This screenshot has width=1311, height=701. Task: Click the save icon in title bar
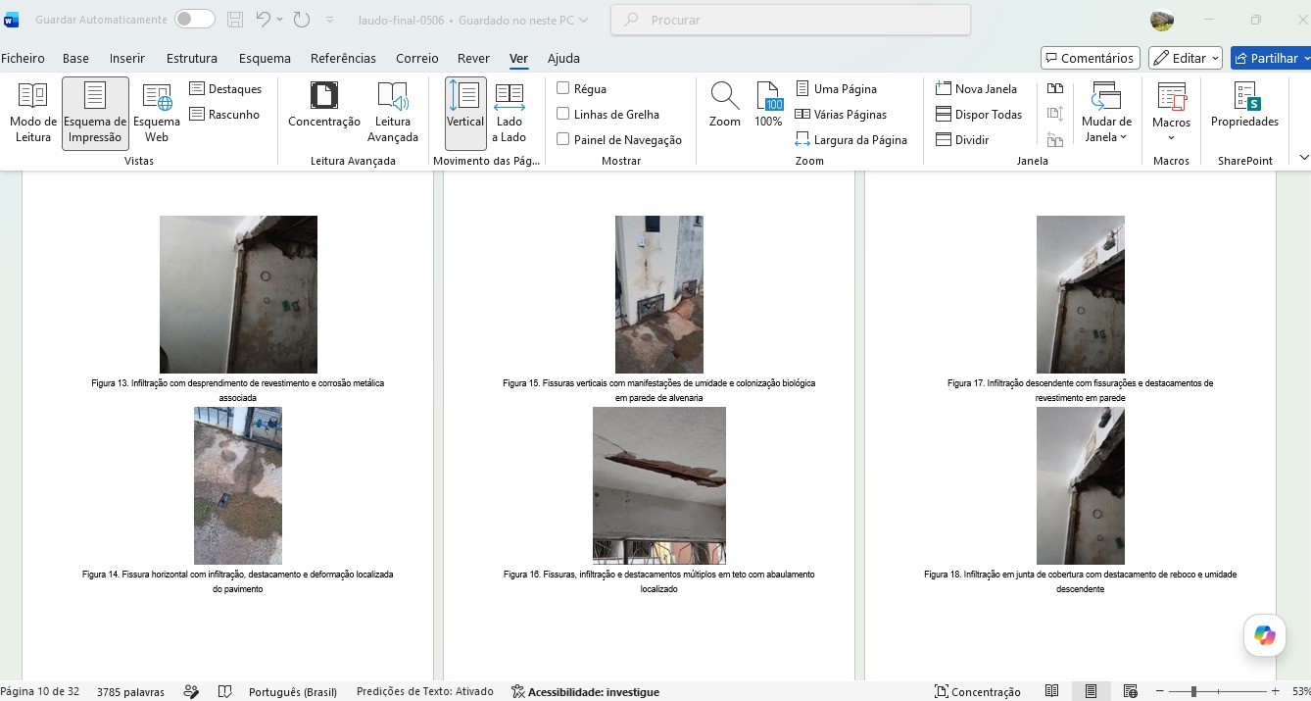(x=235, y=20)
